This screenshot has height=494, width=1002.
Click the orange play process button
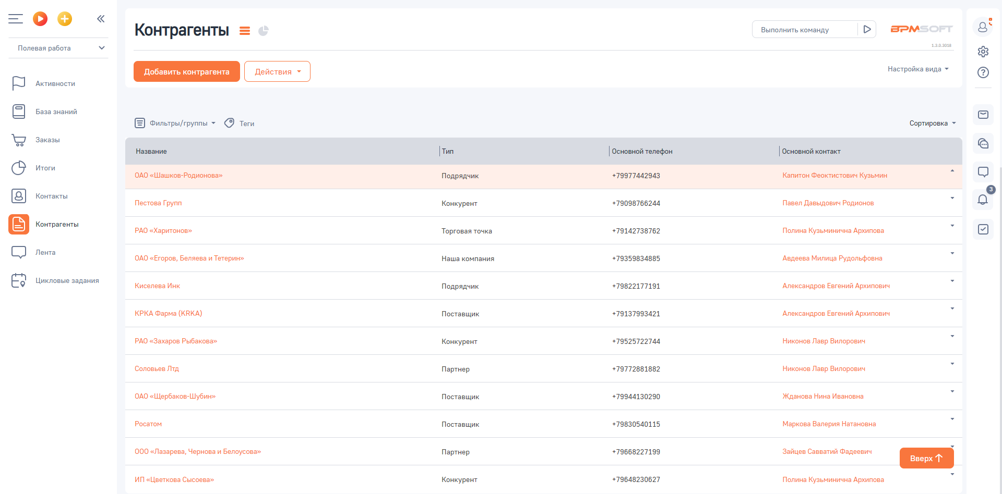click(40, 19)
